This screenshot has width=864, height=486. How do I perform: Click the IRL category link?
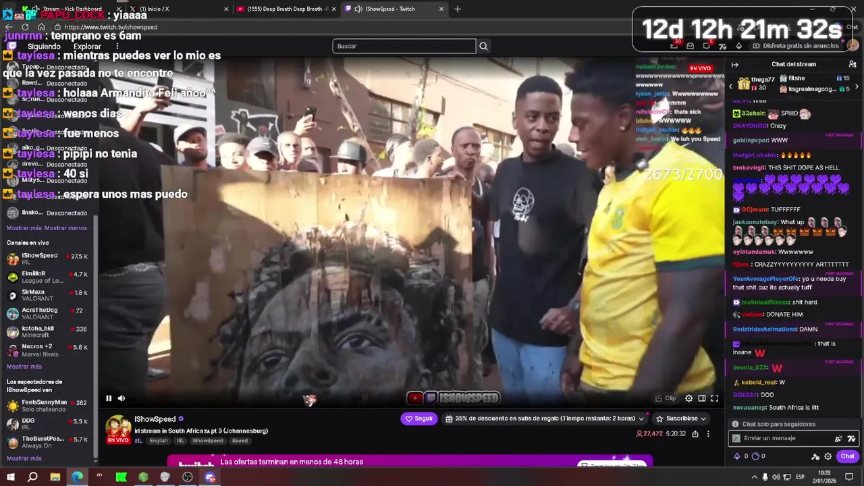pos(138,441)
